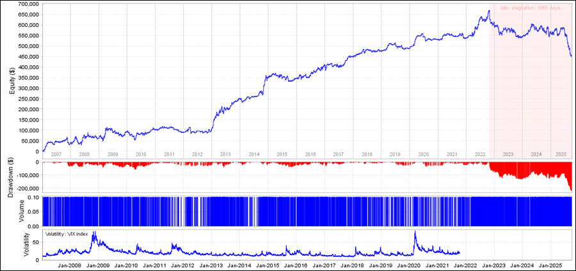Select the 2007 year label in equity chart
Viewport: 576px width, 271px height.
56,154
